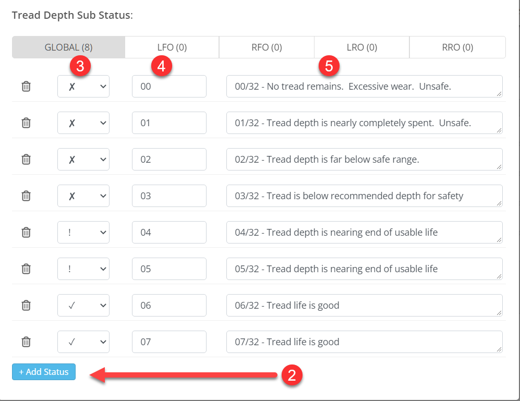Click the LRO (0) tab

click(361, 47)
